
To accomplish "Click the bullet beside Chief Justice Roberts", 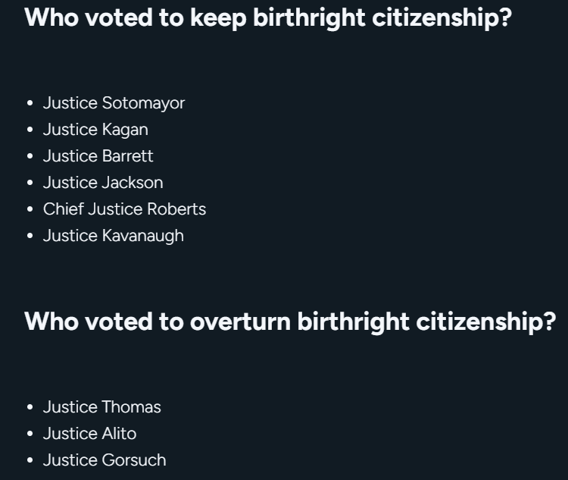I will (x=30, y=209).
